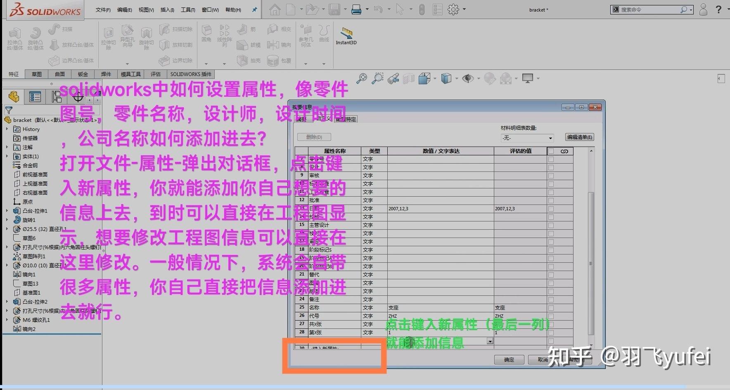Click the Save floppy disk icon

[x=334, y=10]
